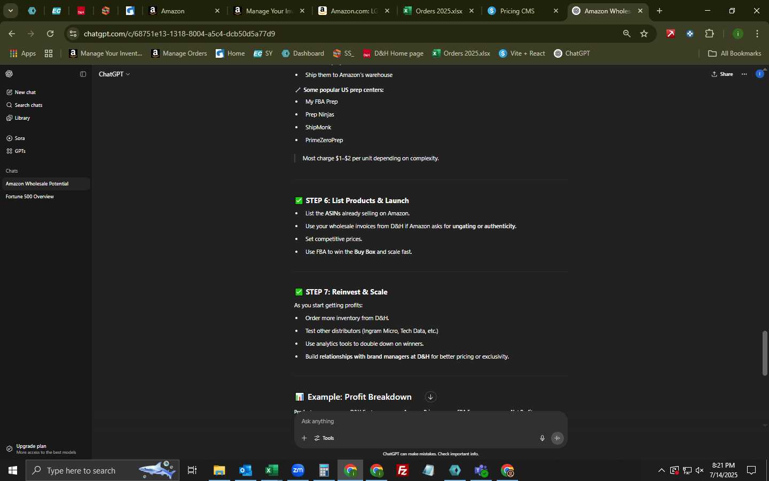Click the ChatGPT logo in sidebar

[9, 74]
